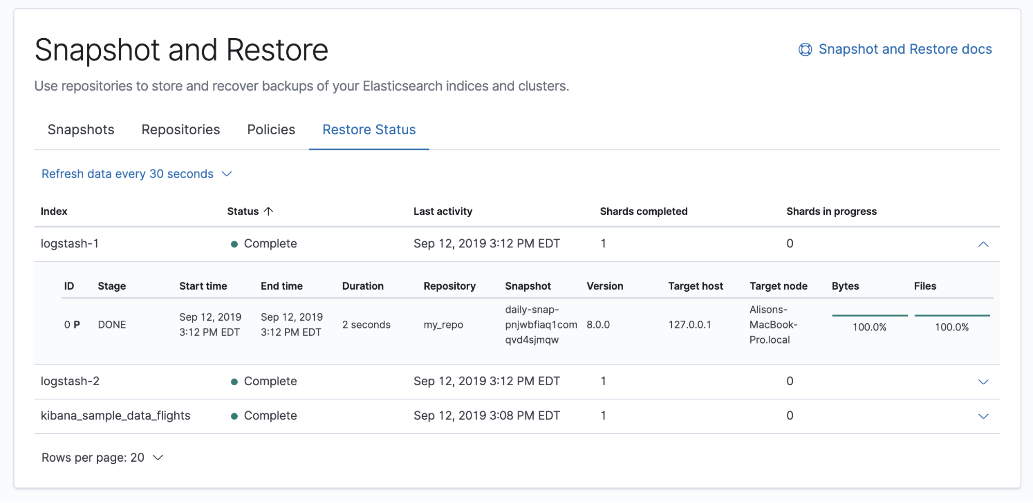Screen dimensions: 1033x503
Task: Expand the logstash-2 row details
Action: [983, 382]
